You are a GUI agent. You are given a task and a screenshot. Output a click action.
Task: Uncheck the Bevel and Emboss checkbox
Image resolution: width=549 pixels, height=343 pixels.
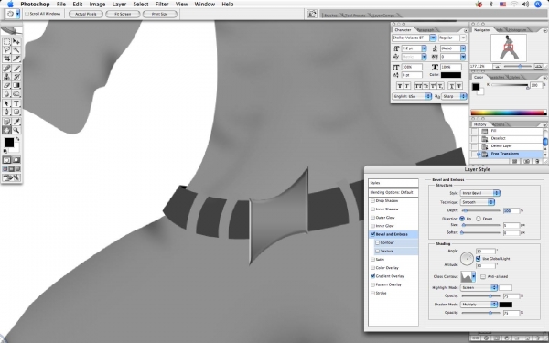click(373, 234)
